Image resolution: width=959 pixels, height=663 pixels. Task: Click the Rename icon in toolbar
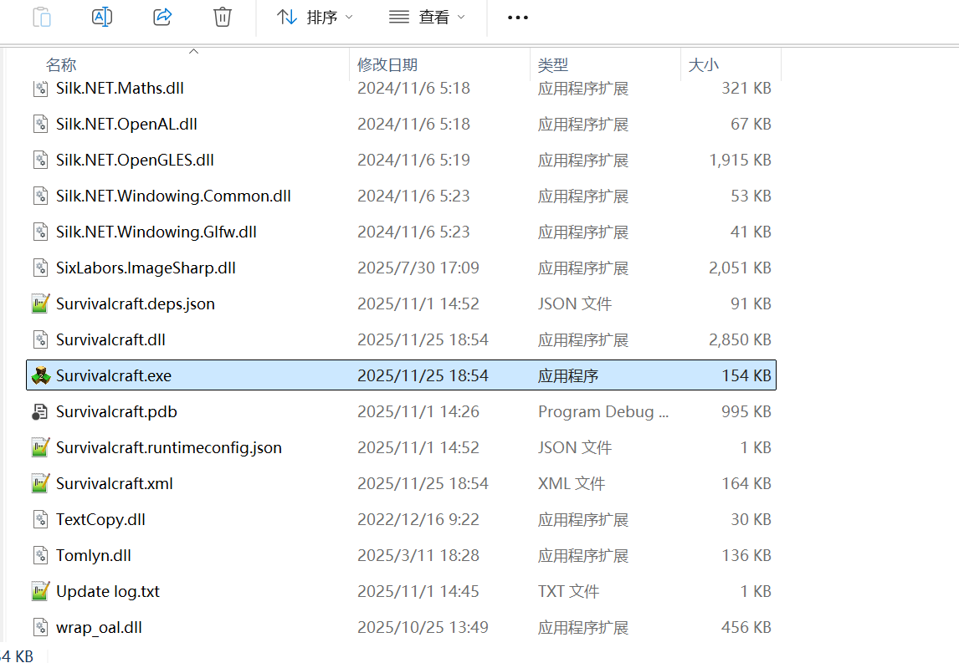(x=102, y=17)
